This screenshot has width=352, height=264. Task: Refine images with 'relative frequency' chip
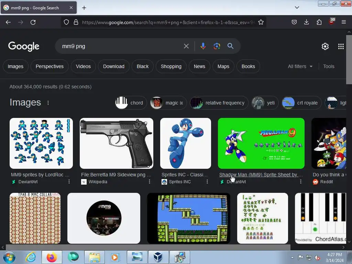coord(219,103)
